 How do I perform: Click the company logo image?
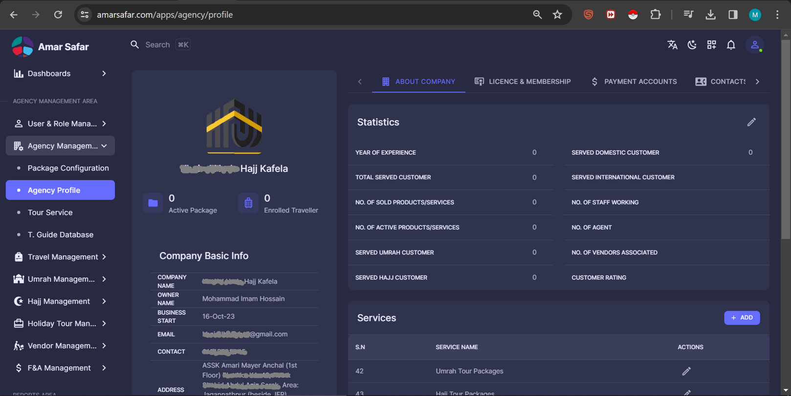click(x=234, y=126)
